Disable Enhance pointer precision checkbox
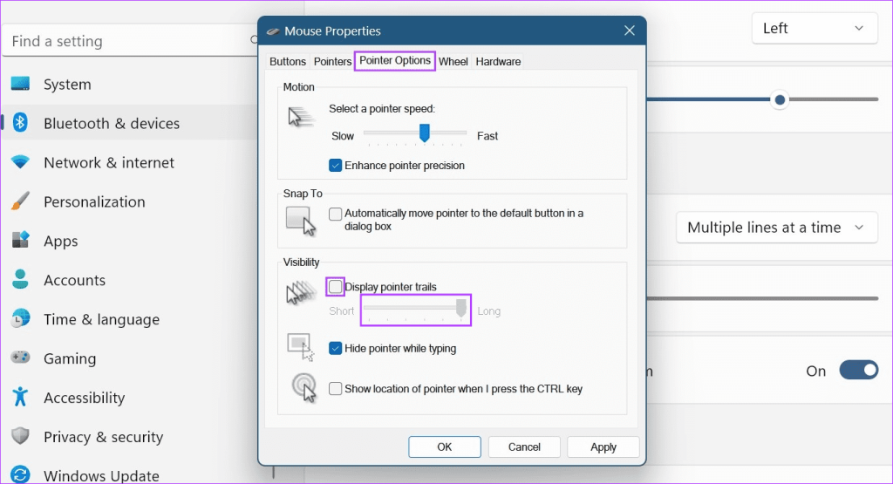Screen dimensions: 893x484 pos(335,165)
